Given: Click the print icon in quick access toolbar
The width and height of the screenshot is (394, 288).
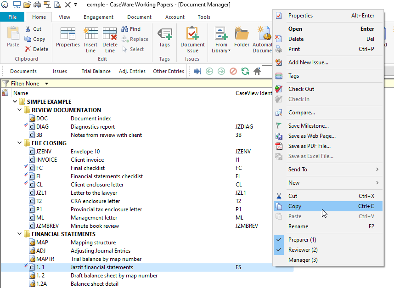Looking at the screenshot, I should point(37,5).
